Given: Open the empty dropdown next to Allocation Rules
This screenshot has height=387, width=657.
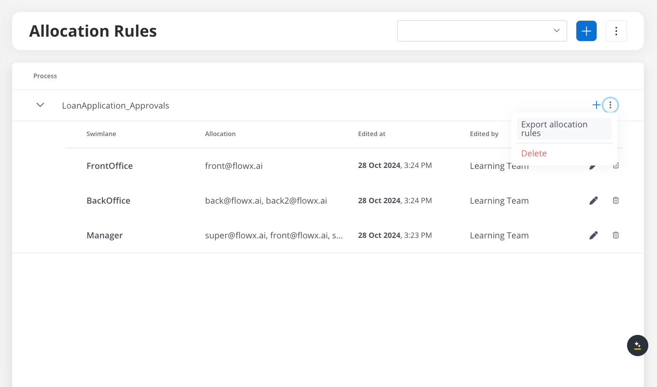Looking at the screenshot, I should coord(482,31).
